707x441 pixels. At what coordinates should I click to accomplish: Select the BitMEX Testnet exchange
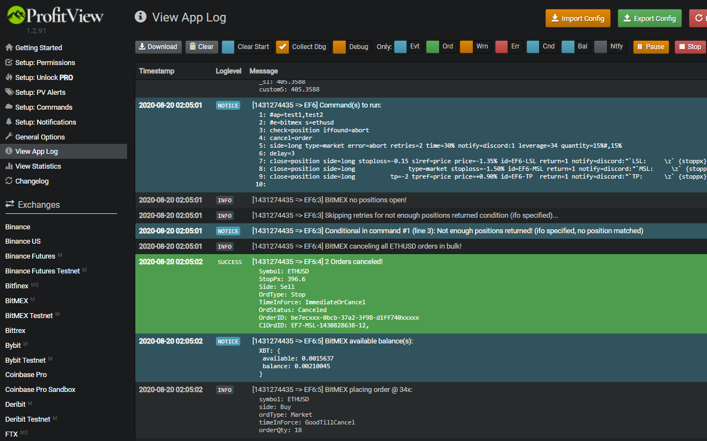(x=29, y=315)
